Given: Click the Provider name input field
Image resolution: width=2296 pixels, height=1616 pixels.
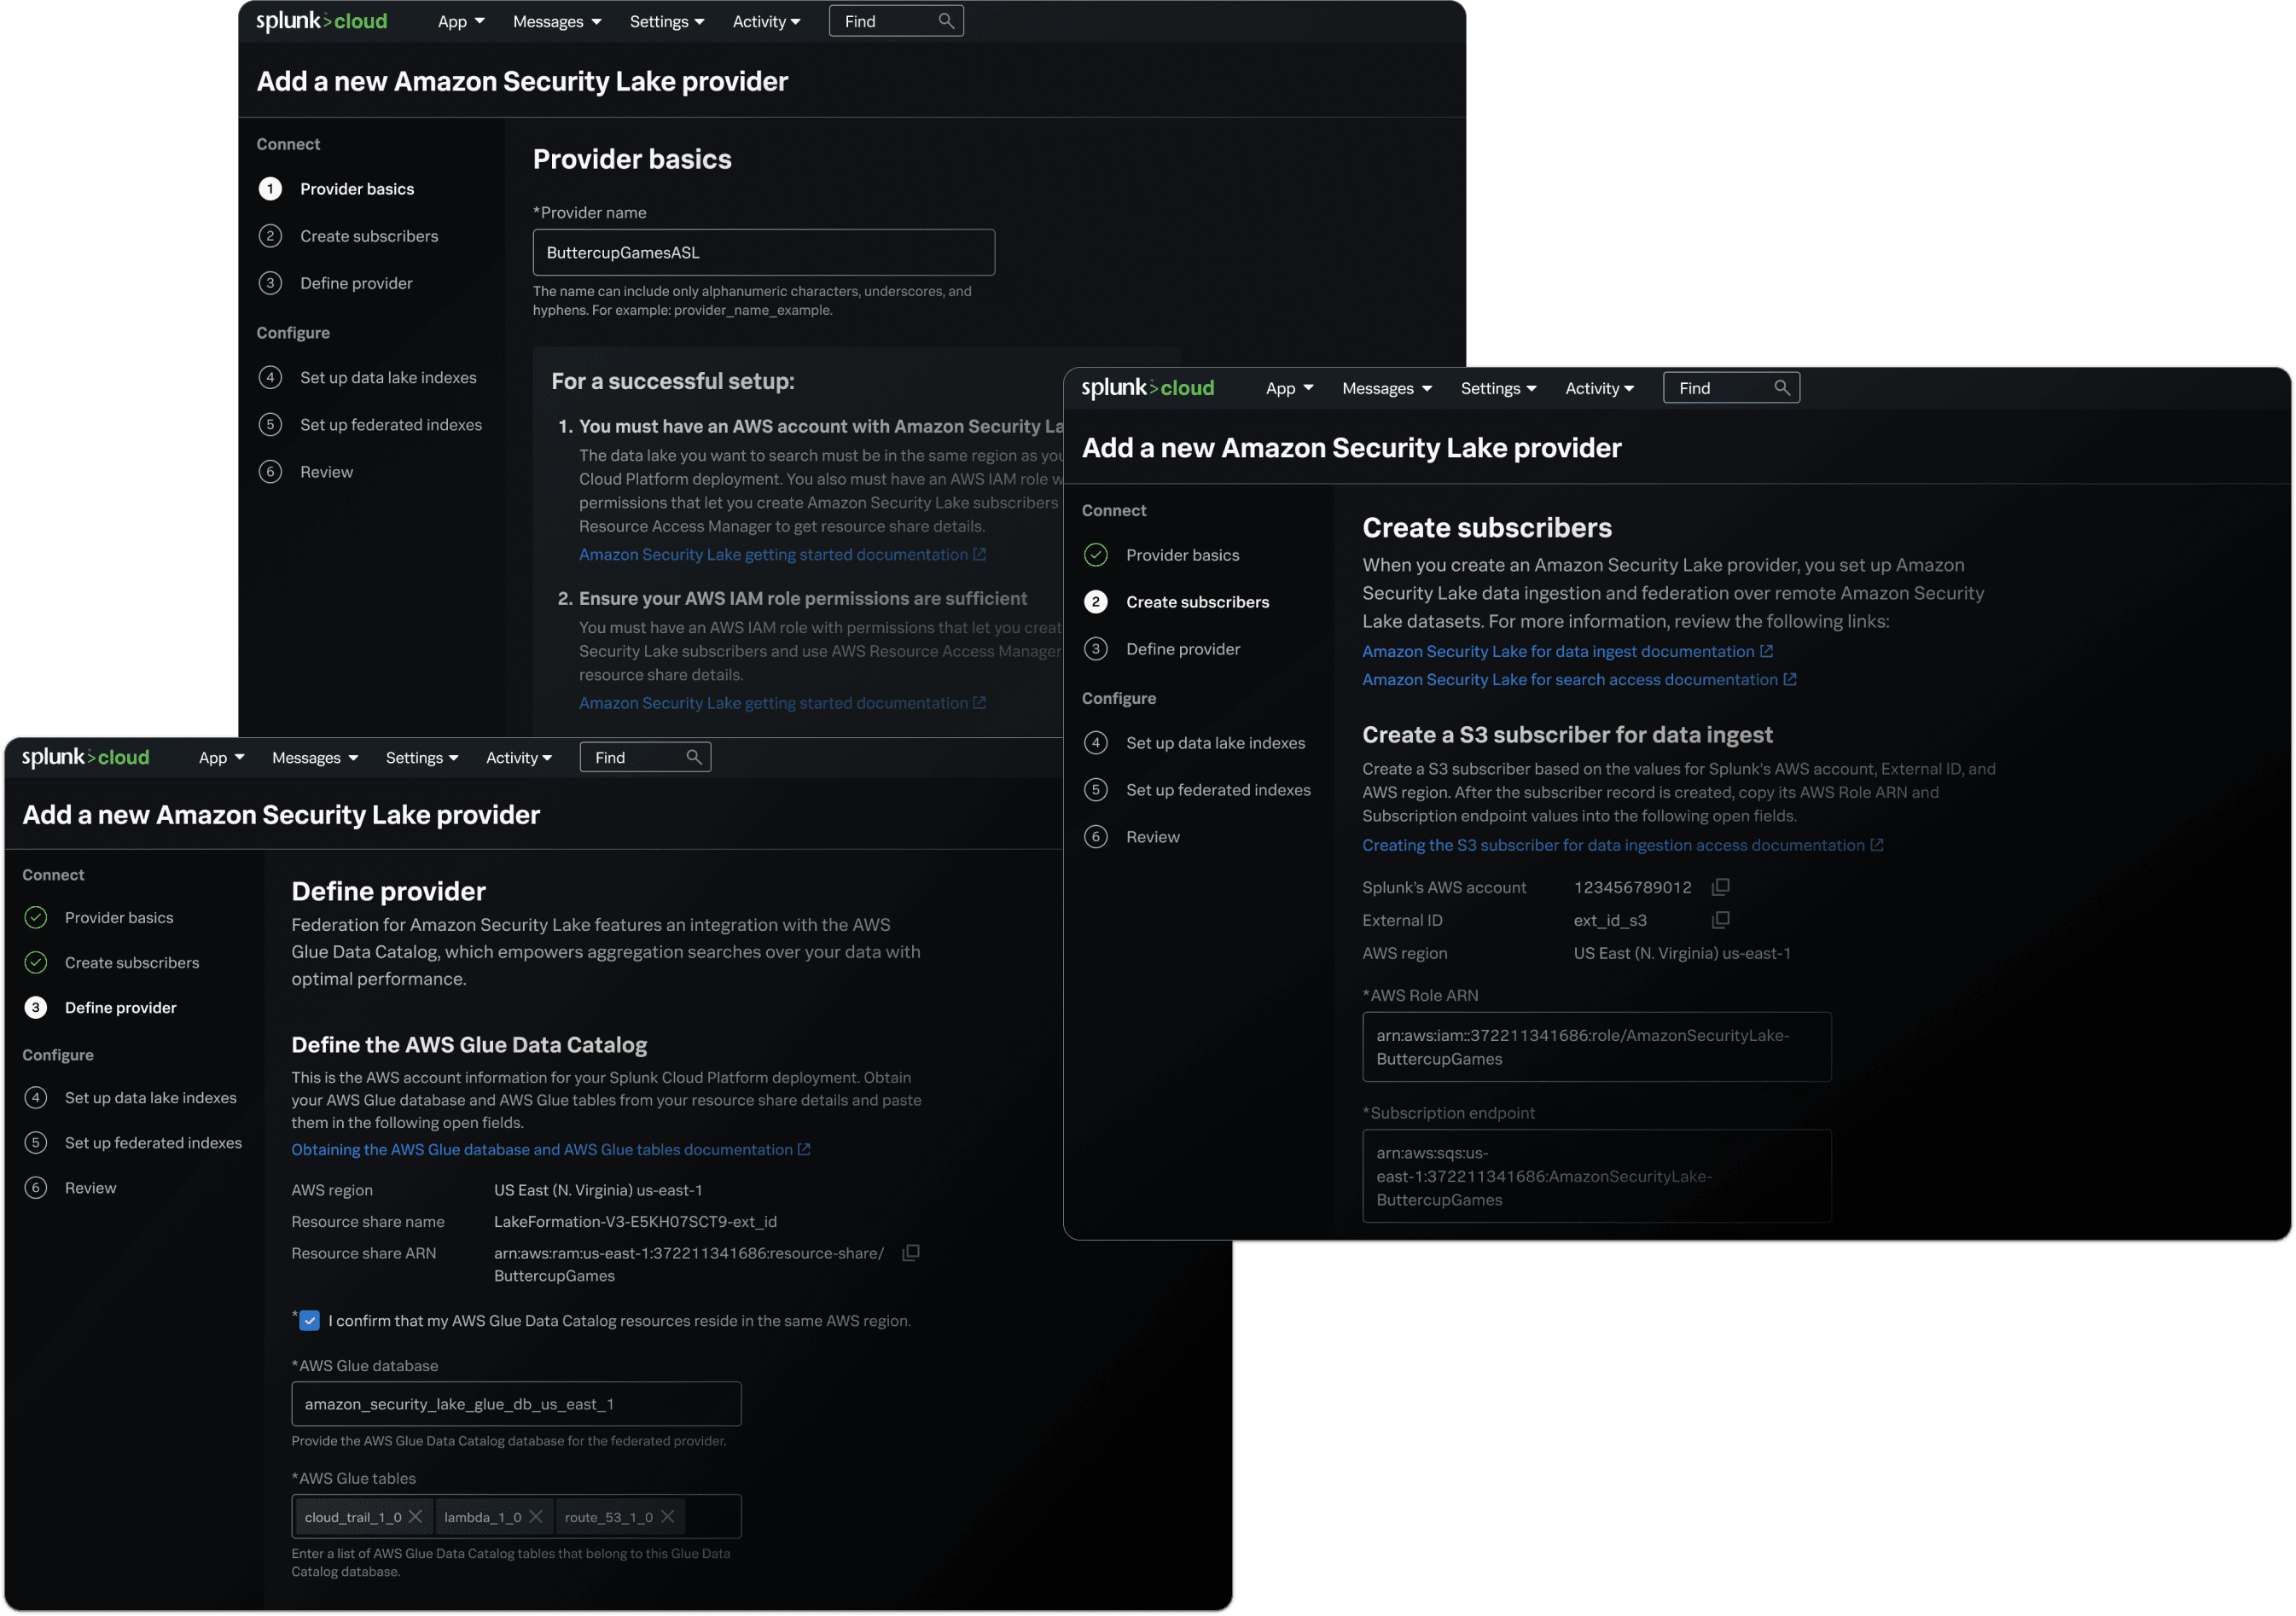Looking at the screenshot, I should [x=763, y=253].
